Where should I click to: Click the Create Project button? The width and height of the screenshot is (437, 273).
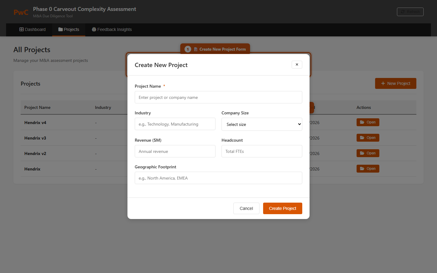(283, 208)
